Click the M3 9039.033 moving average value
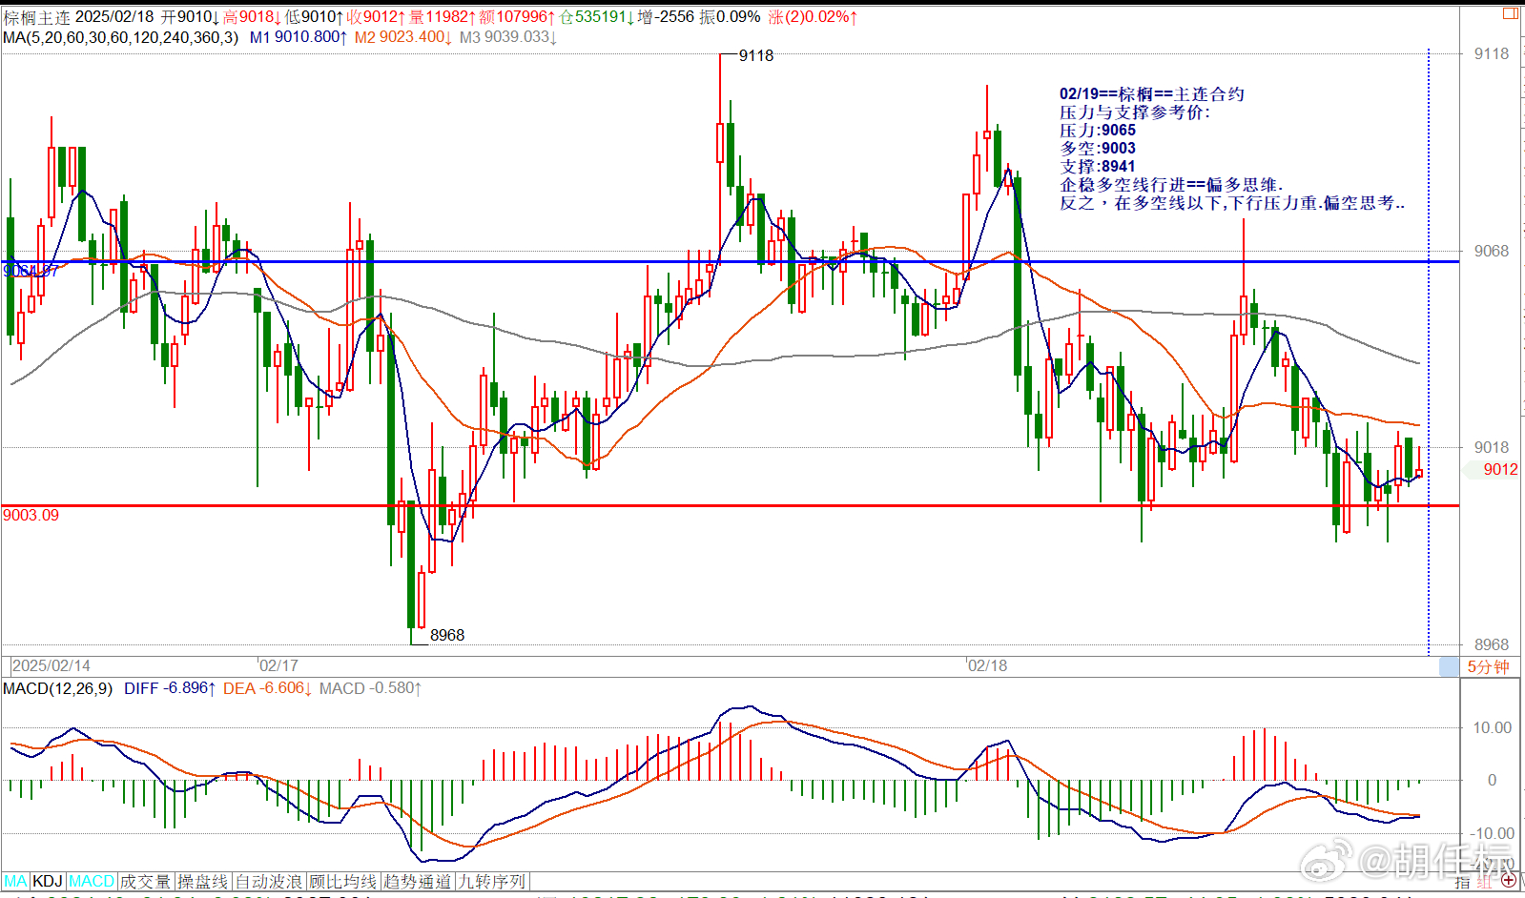Image resolution: width=1525 pixels, height=898 pixels. pyautogui.click(x=508, y=37)
